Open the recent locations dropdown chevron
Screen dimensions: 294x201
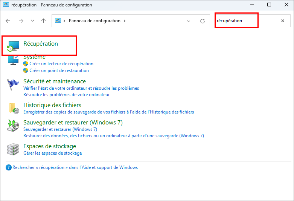tap(32, 21)
